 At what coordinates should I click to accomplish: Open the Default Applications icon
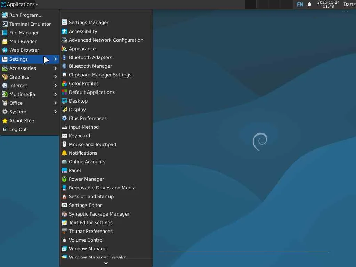pos(64,92)
